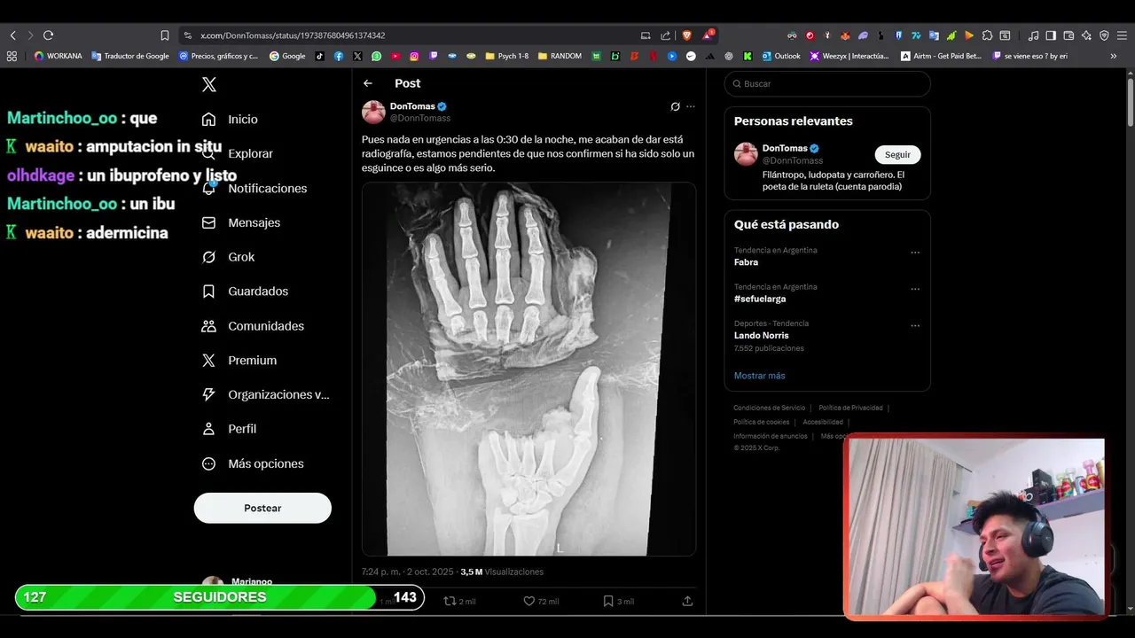Viewport: 1135px width, 638px height.
Task: Bookmark the post with 3 mil saves
Action: 608,601
